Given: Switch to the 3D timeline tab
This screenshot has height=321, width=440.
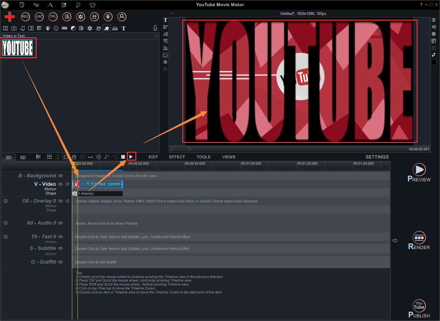Looking at the screenshot, I should [x=23, y=157].
